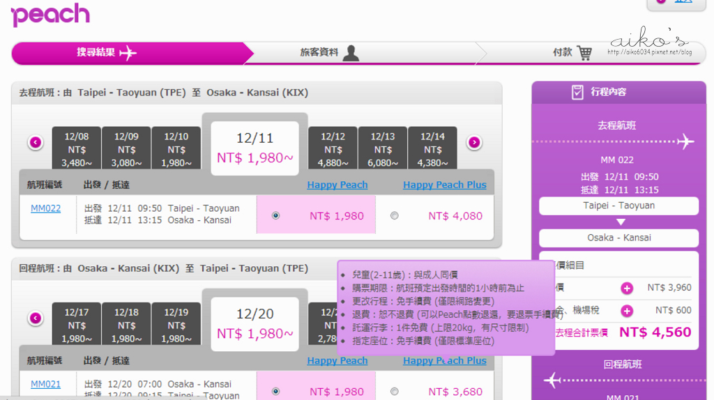Click return route heading Osaka to Taipei
The height and width of the screenshot is (400, 714).
[x=163, y=268]
